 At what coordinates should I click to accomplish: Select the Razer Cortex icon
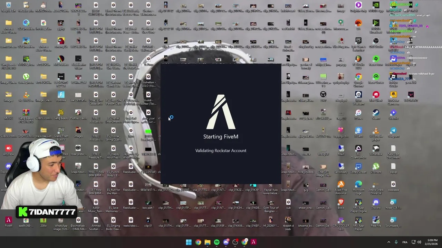(x=376, y=79)
